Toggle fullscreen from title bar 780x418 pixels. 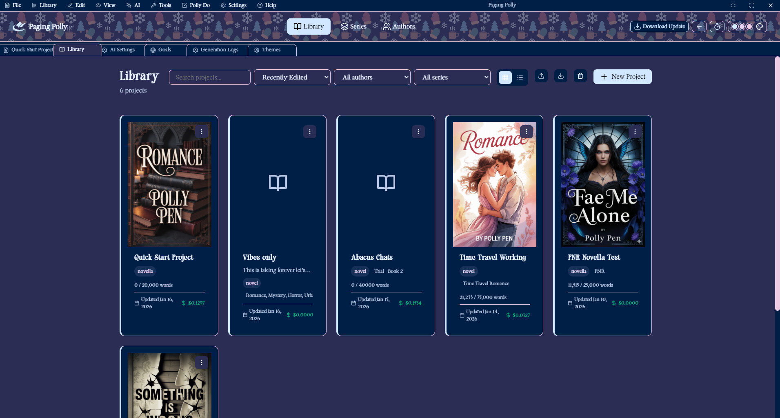click(x=751, y=5)
